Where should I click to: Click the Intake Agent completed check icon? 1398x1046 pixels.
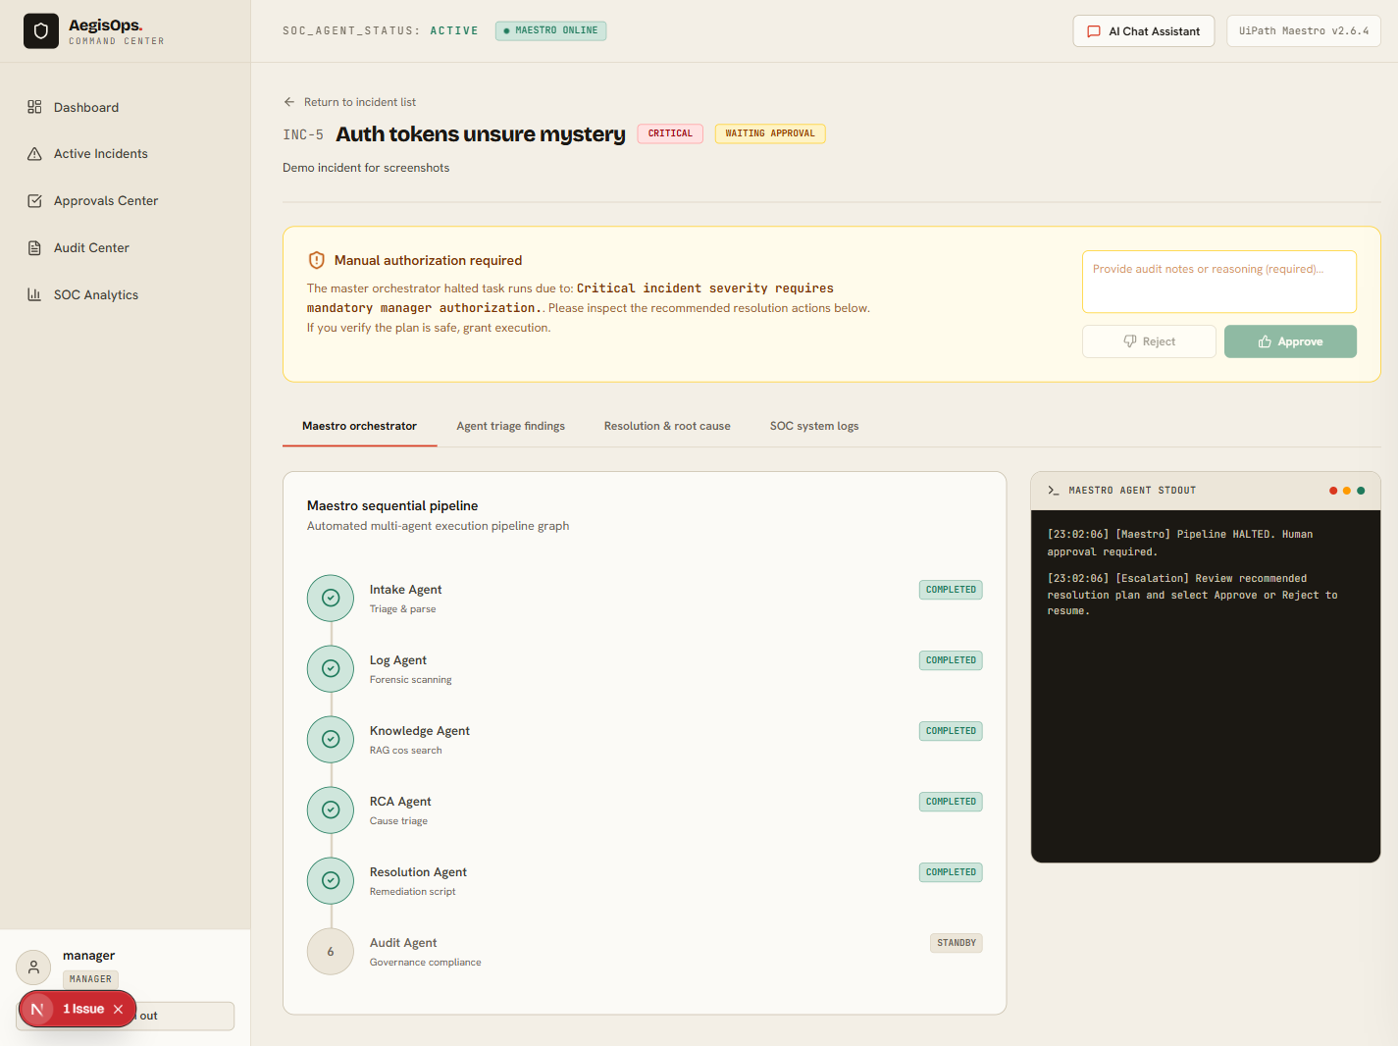(331, 598)
